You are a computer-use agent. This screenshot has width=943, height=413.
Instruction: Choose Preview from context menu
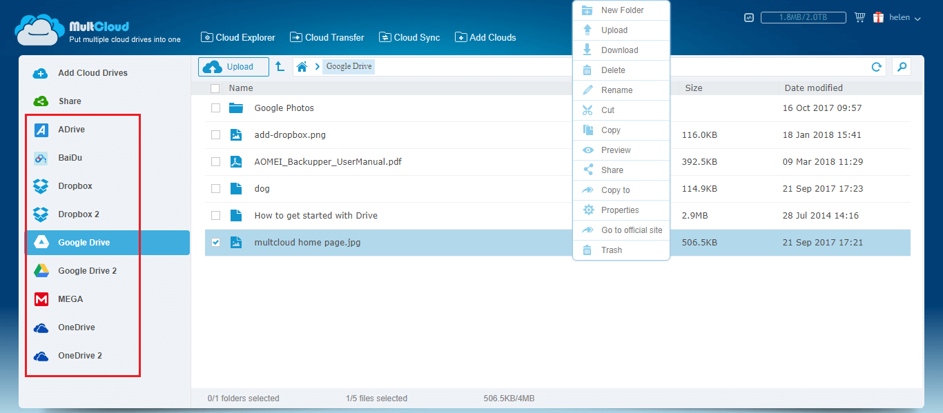(621, 150)
